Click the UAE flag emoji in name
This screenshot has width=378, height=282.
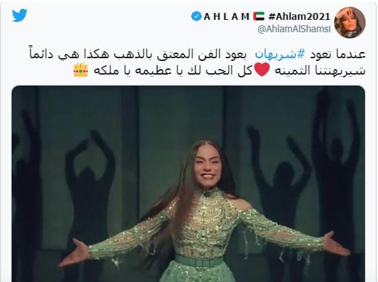[x=259, y=16]
